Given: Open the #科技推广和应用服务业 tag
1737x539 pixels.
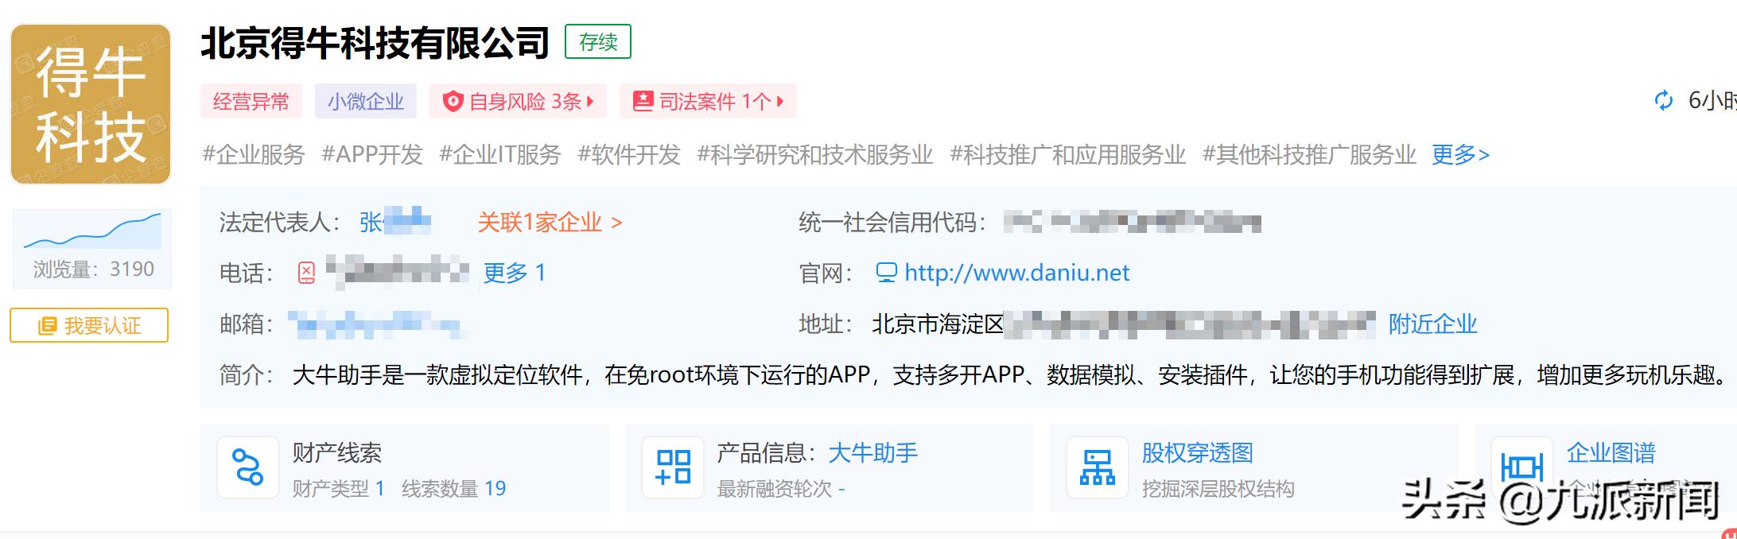Looking at the screenshot, I should [1068, 154].
